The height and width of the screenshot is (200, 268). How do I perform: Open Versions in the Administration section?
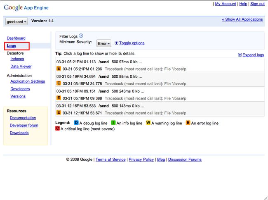click(18, 96)
